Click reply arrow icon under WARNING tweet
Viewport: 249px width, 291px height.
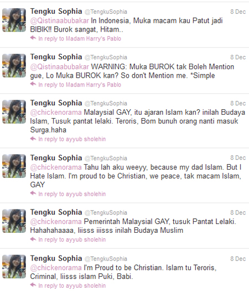tap(33, 84)
